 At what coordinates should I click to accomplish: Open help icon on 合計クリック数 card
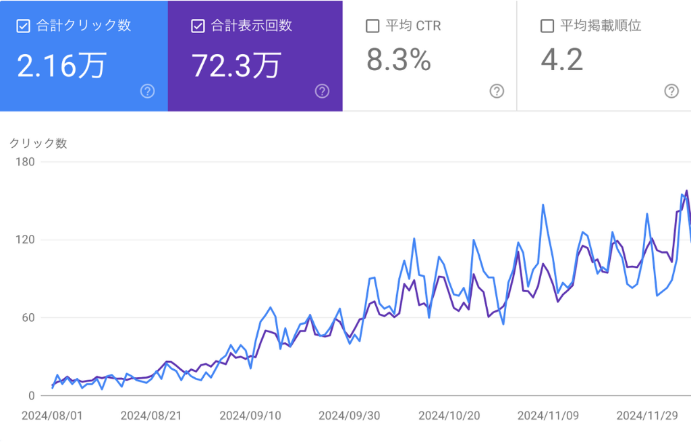[147, 91]
